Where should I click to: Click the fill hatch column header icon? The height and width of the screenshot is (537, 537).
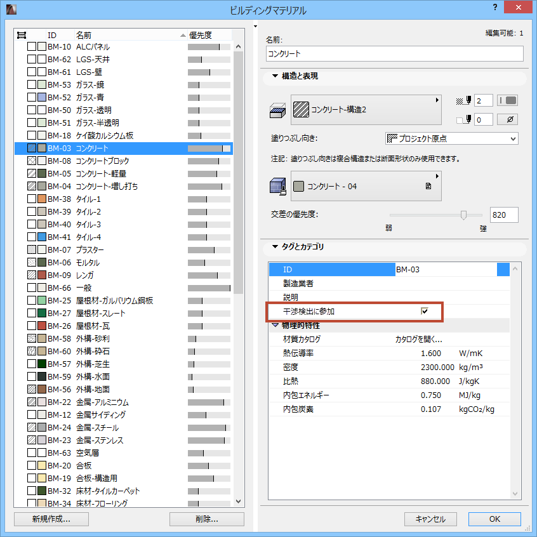[22, 35]
